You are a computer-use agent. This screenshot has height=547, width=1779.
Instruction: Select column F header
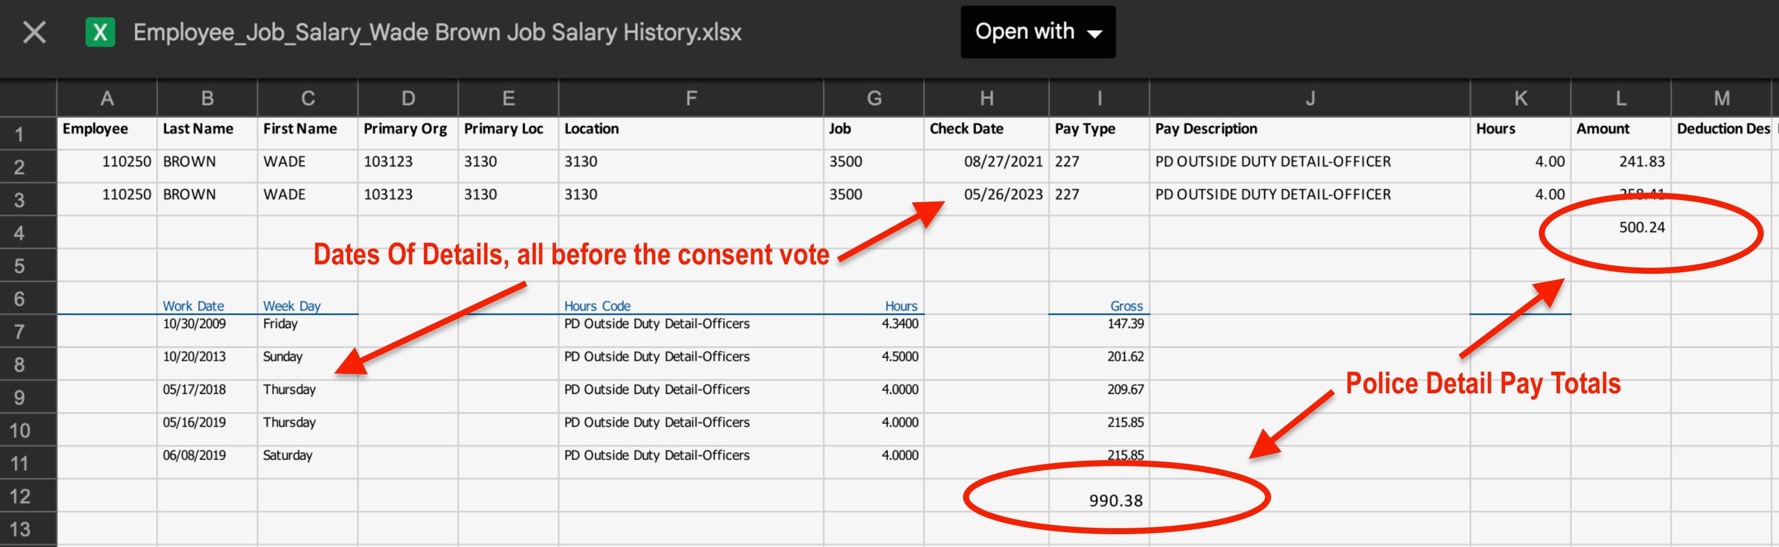[691, 98]
